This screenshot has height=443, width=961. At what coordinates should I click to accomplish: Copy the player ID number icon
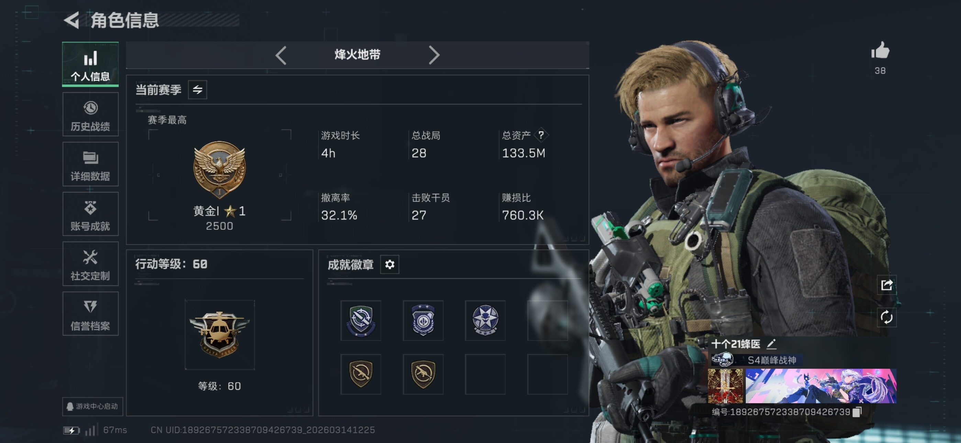pos(857,412)
